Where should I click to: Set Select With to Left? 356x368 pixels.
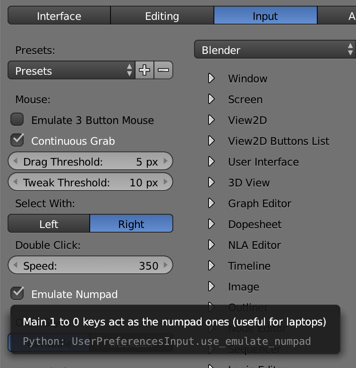point(49,224)
